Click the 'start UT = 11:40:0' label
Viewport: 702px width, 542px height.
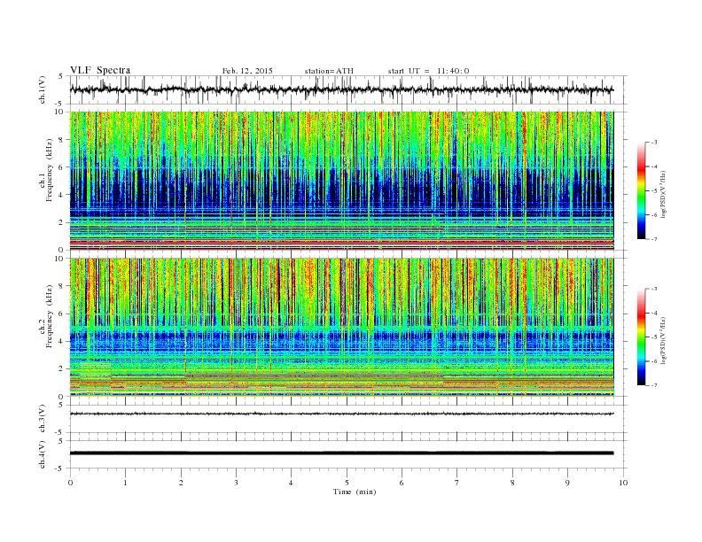coord(428,71)
